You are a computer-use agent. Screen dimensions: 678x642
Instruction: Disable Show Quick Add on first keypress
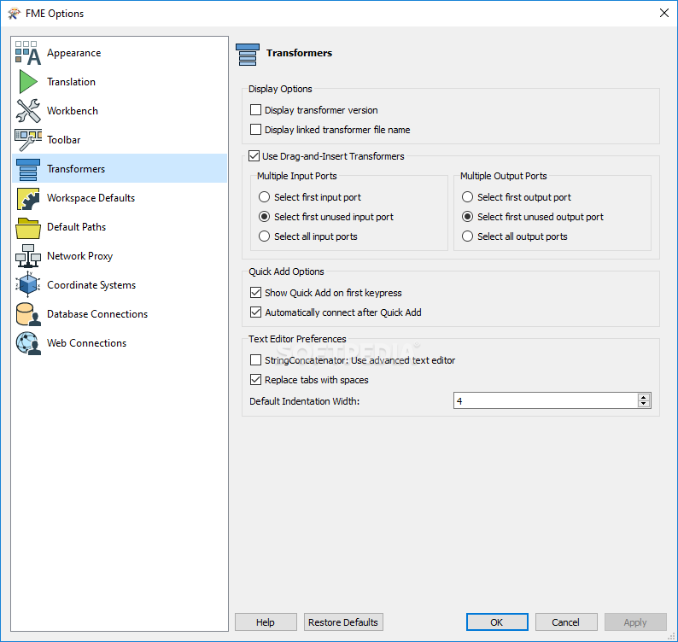click(255, 293)
